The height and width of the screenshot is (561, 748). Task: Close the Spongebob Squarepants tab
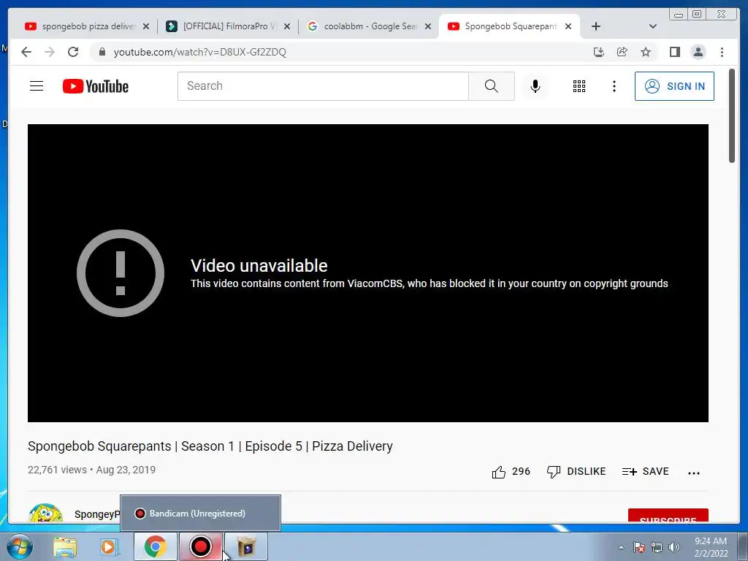[568, 27]
